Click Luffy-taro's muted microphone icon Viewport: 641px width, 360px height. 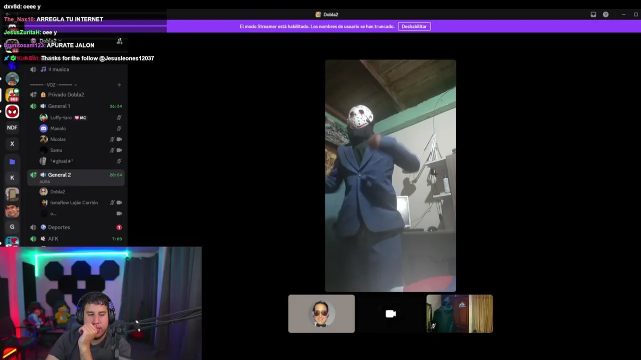[119, 117]
